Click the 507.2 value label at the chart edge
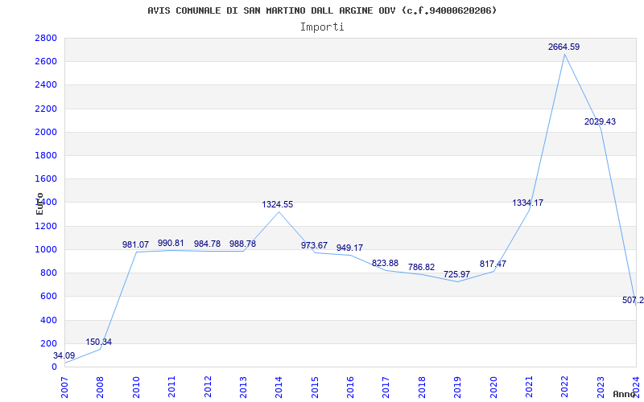The image size is (644, 402). (633, 300)
